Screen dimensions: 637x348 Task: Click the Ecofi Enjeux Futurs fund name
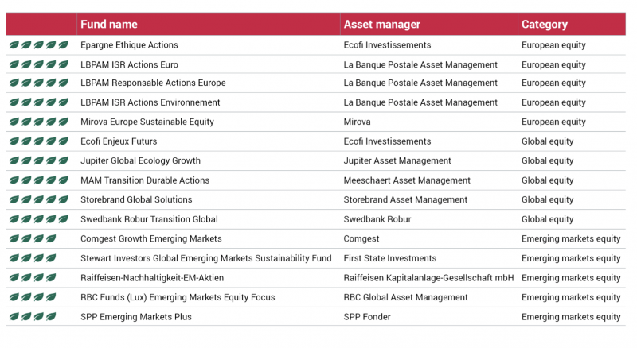click(119, 141)
